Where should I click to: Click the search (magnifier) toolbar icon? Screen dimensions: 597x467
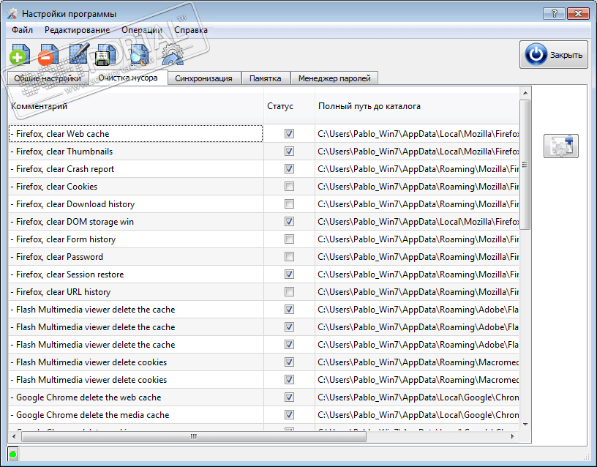[x=139, y=54]
